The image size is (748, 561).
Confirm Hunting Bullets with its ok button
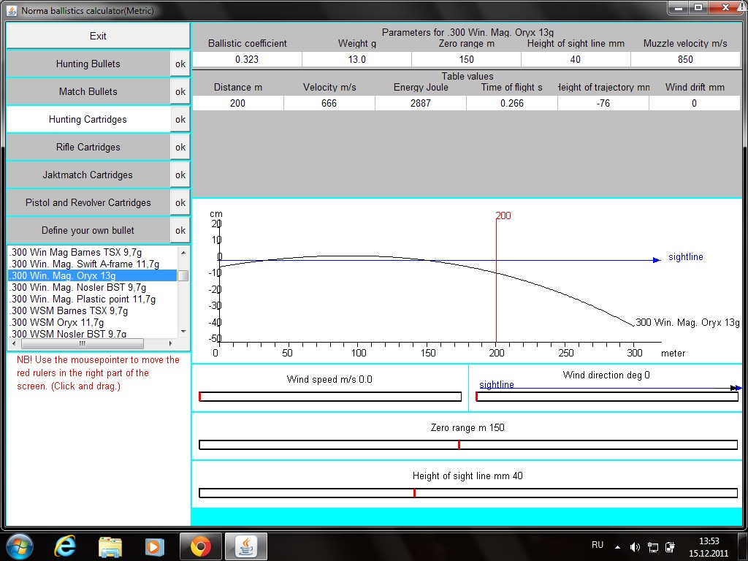coord(180,64)
